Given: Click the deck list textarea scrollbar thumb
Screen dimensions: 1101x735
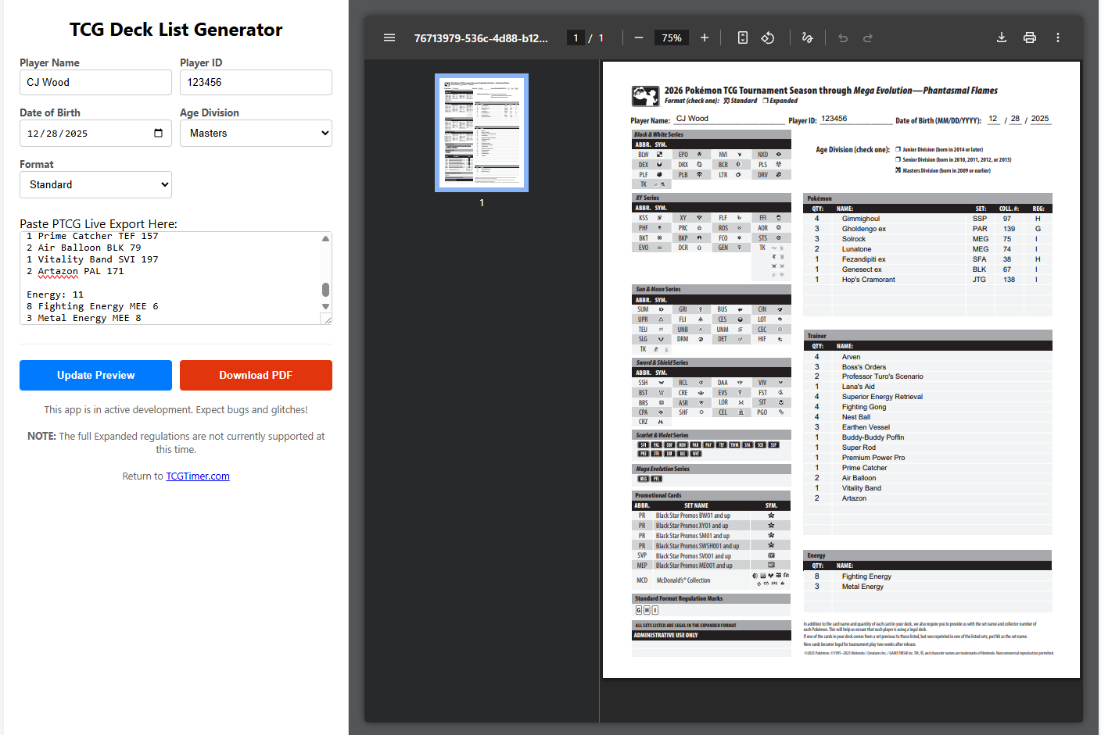Looking at the screenshot, I should [325, 289].
